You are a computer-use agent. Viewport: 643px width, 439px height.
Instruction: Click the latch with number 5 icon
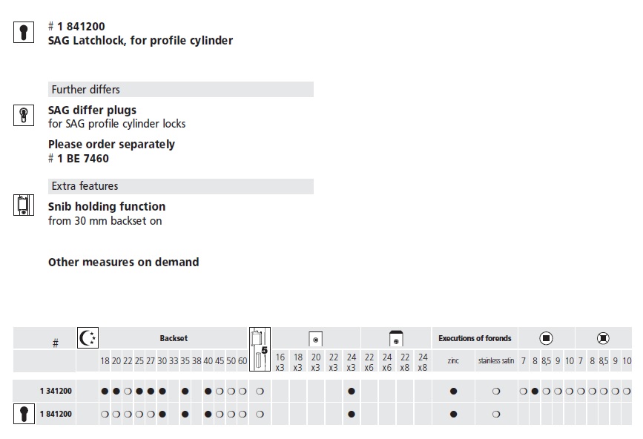[x=260, y=349]
